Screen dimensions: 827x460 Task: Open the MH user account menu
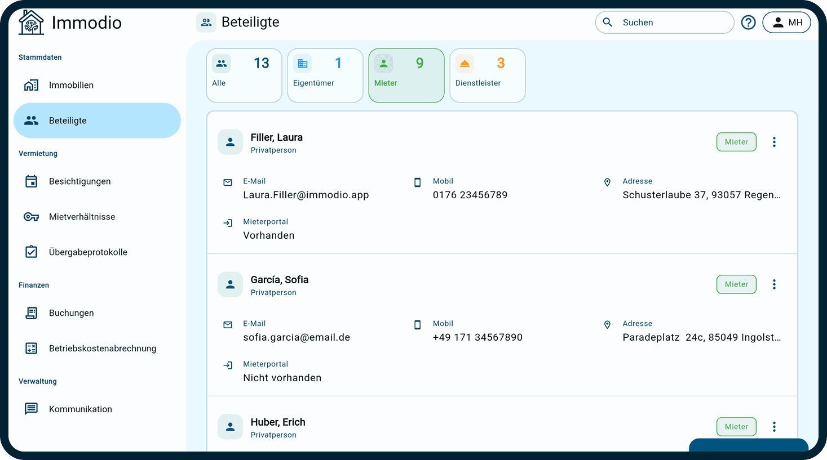[786, 23]
